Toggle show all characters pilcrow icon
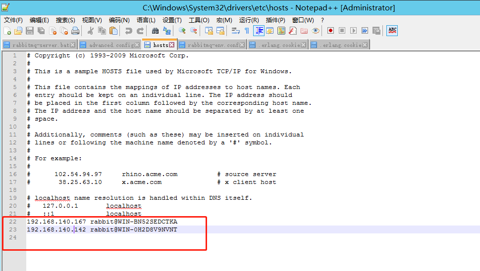This screenshot has width=480, height=271. click(x=247, y=31)
